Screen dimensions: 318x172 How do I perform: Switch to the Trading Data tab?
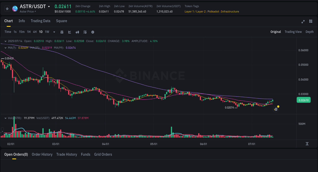[x=40, y=21]
